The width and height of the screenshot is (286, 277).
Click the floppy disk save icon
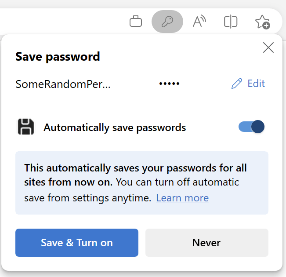click(x=25, y=127)
